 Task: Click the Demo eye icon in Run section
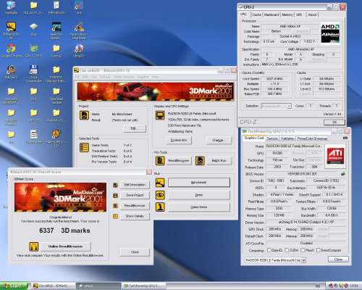pos(160,195)
